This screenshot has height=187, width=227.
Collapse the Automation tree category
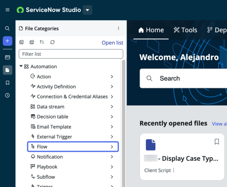[x=21, y=66]
